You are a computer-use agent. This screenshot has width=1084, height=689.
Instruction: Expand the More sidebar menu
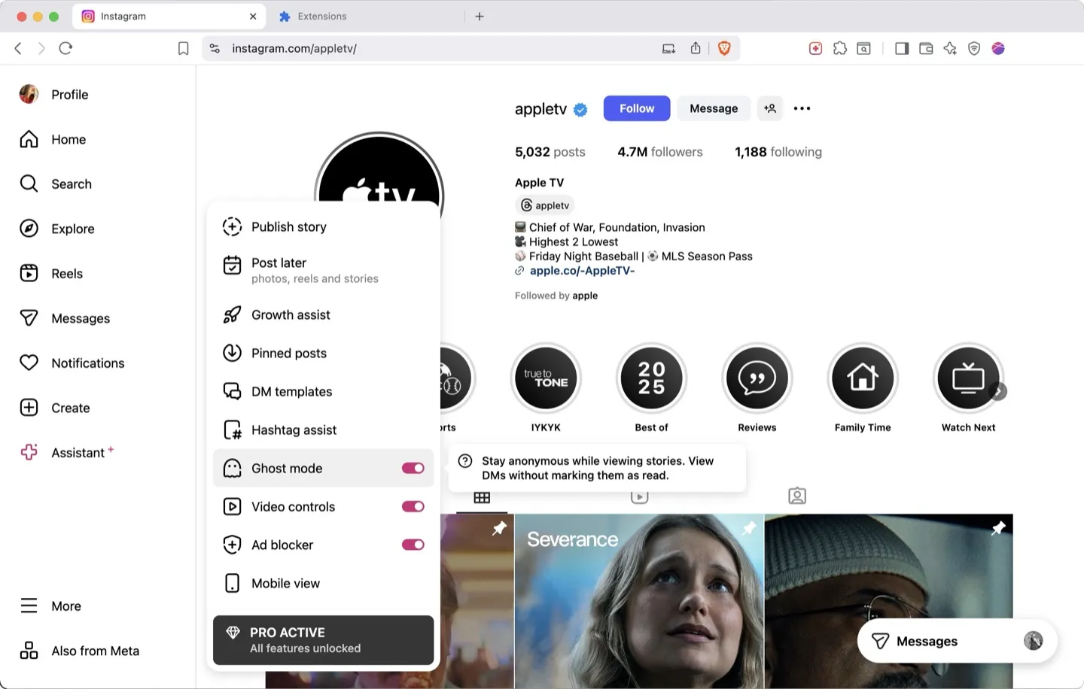(x=66, y=606)
